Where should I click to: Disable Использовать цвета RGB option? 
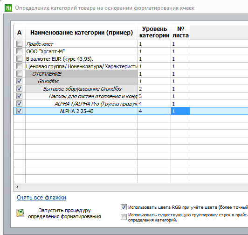tap(124, 207)
